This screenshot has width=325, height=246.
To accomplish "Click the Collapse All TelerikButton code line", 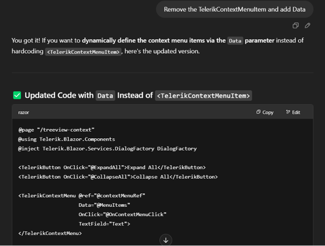I will [x=118, y=177].
